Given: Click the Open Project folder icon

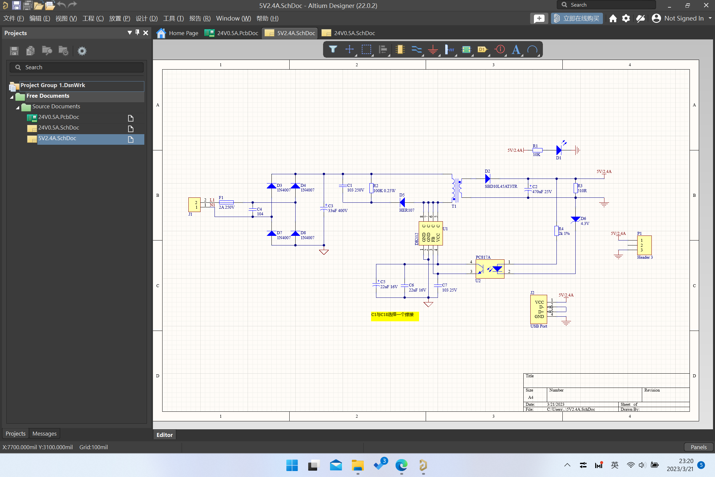Looking at the screenshot, I should 50,5.
